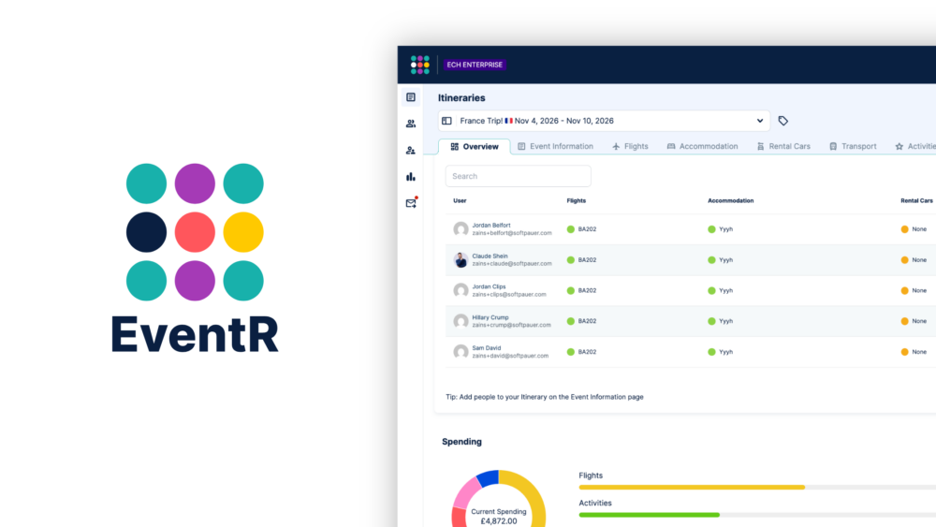
Task: Click Jordan Belfort's avatar
Action: click(x=461, y=229)
